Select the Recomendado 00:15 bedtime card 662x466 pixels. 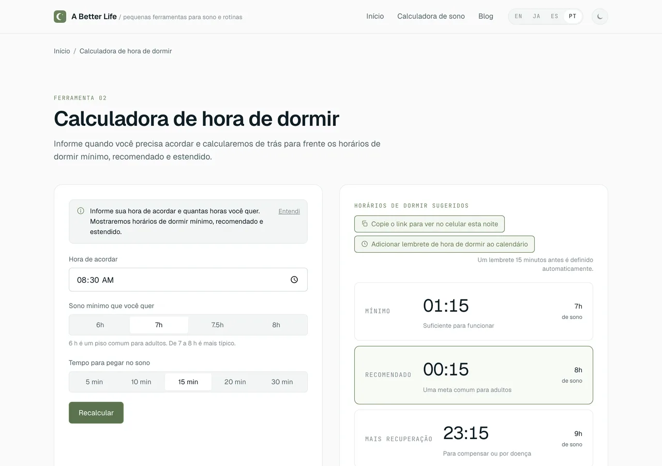click(474, 375)
